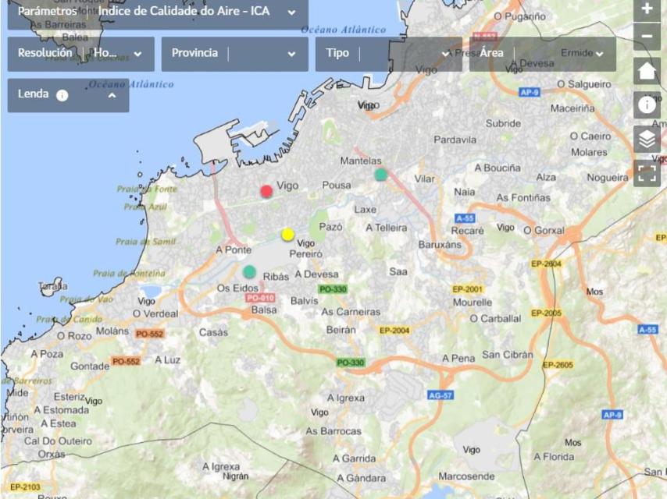The image size is (667, 499).
Task: Open the Tipo filter dropdown
Action: 445,54
